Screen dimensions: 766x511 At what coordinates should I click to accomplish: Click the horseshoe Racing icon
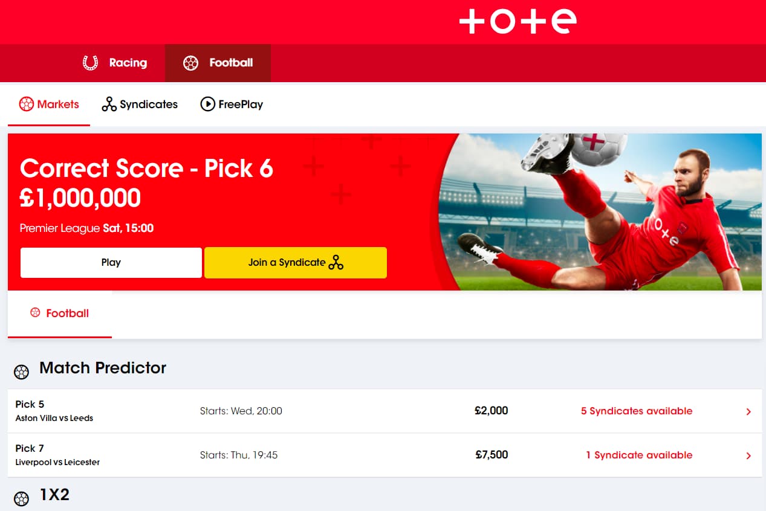pyautogui.click(x=90, y=63)
